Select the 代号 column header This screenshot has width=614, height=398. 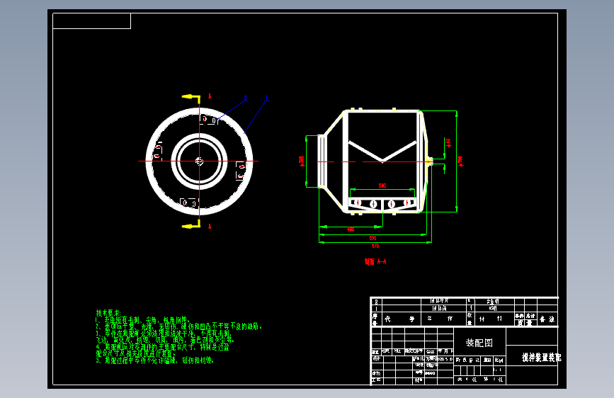pyautogui.click(x=399, y=319)
